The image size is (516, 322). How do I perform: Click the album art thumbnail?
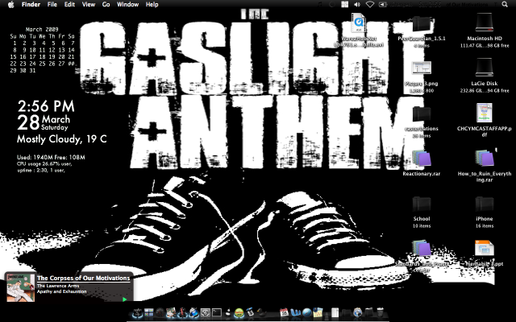coord(21,287)
